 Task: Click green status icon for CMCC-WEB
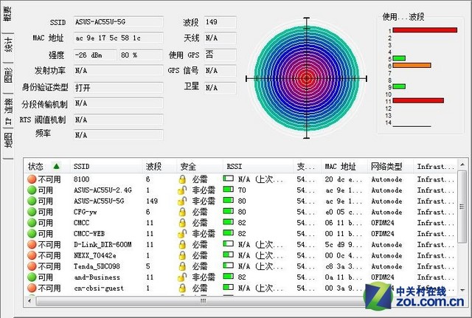[32, 234]
